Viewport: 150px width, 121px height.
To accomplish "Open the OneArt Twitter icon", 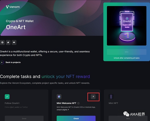I will click(x=8, y=42).
